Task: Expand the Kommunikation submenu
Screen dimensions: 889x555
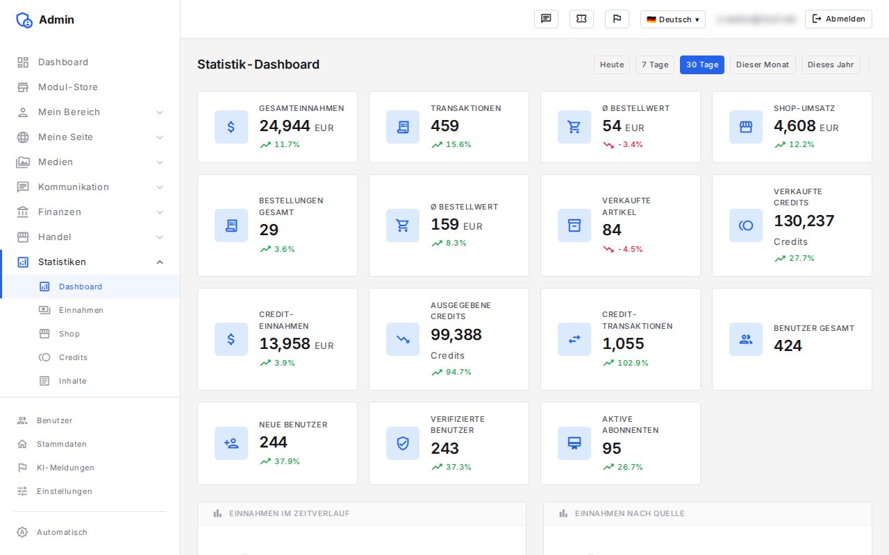Action: click(x=90, y=187)
